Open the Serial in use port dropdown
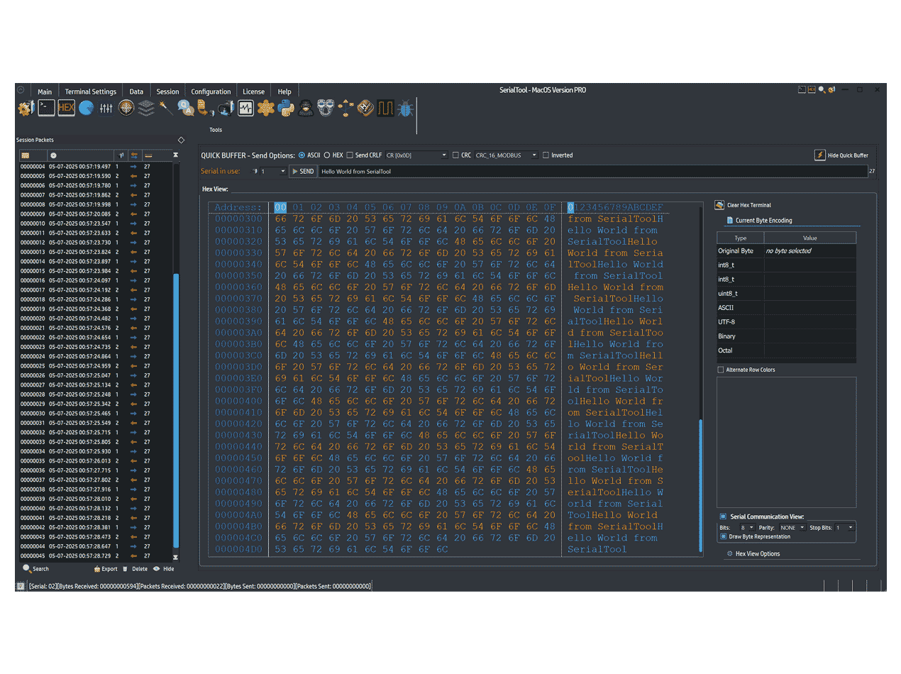 point(272,171)
